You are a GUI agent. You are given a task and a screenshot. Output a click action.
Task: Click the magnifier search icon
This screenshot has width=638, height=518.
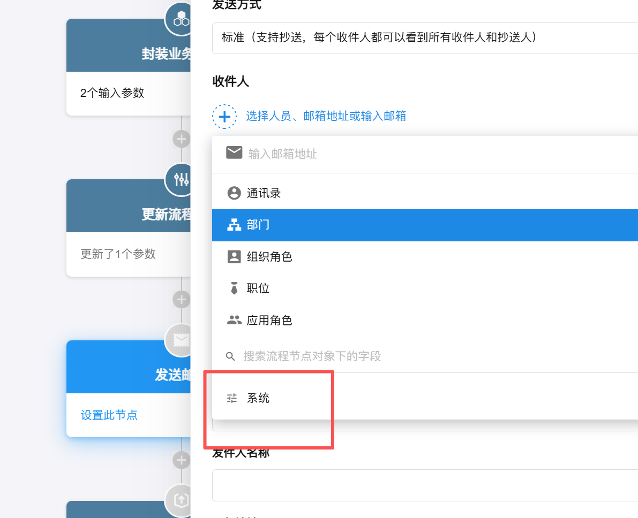tap(230, 356)
